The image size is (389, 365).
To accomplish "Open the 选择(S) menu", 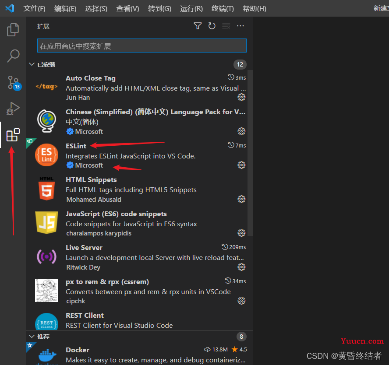I will pyautogui.click(x=96, y=9).
